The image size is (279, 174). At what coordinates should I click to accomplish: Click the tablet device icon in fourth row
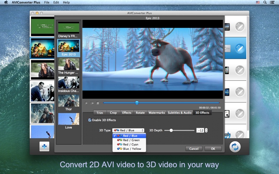click(227, 92)
